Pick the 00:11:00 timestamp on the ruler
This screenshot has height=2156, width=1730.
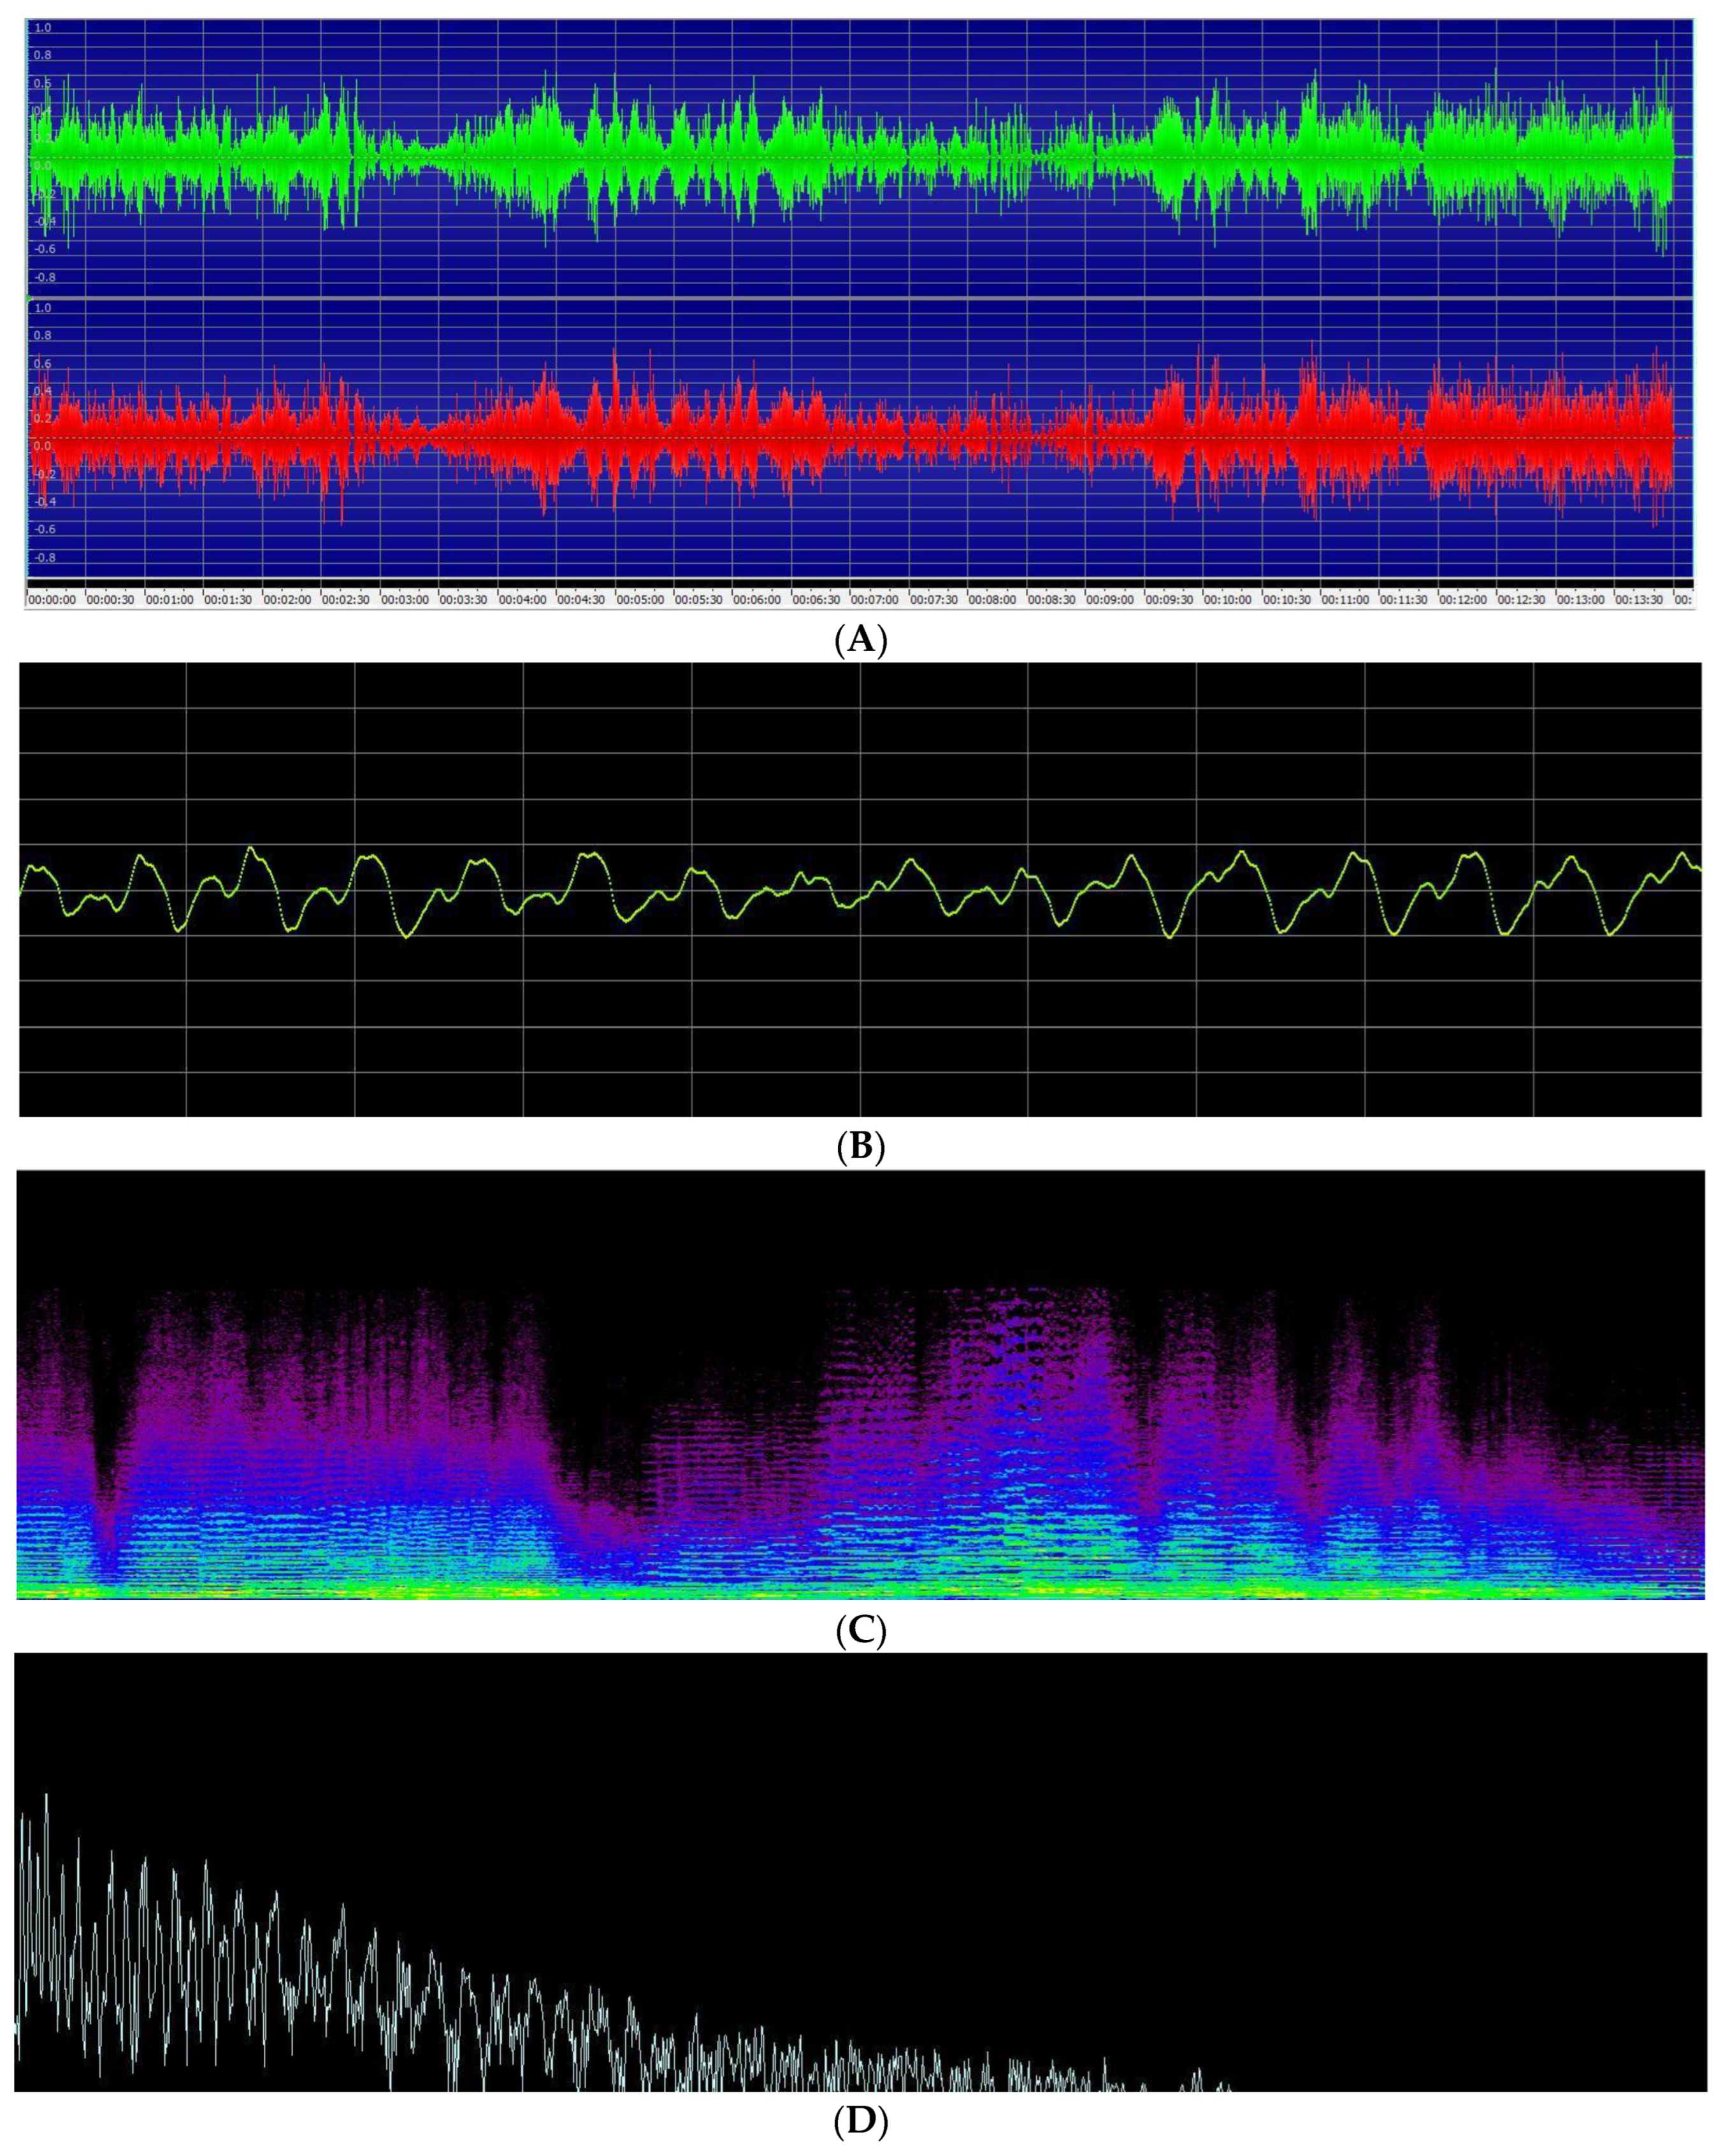tap(1347, 601)
